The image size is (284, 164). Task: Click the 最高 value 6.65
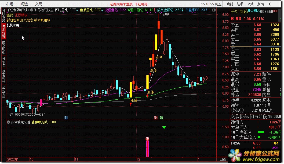[257, 80]
